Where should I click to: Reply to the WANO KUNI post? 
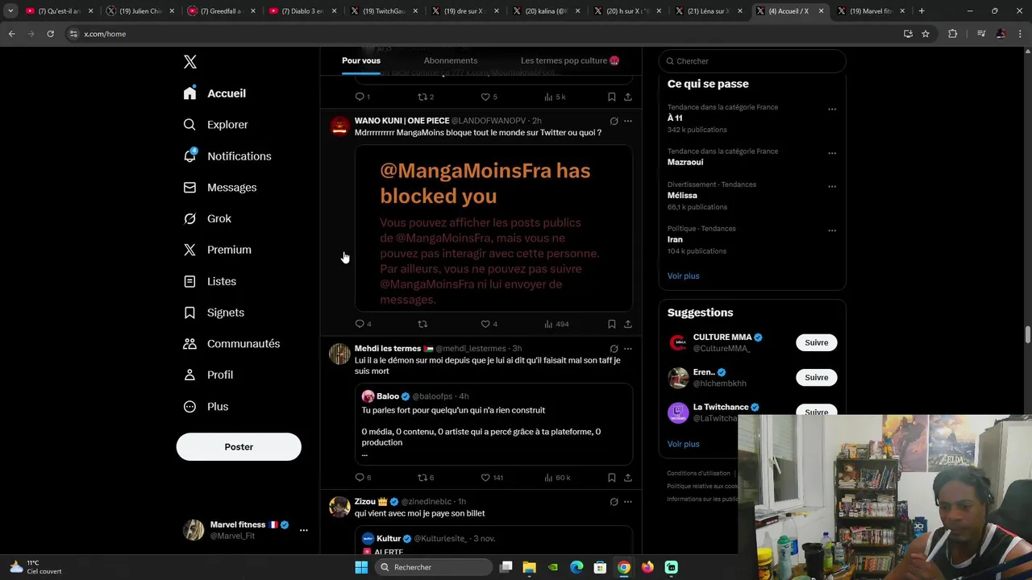(x=360, y=324)
